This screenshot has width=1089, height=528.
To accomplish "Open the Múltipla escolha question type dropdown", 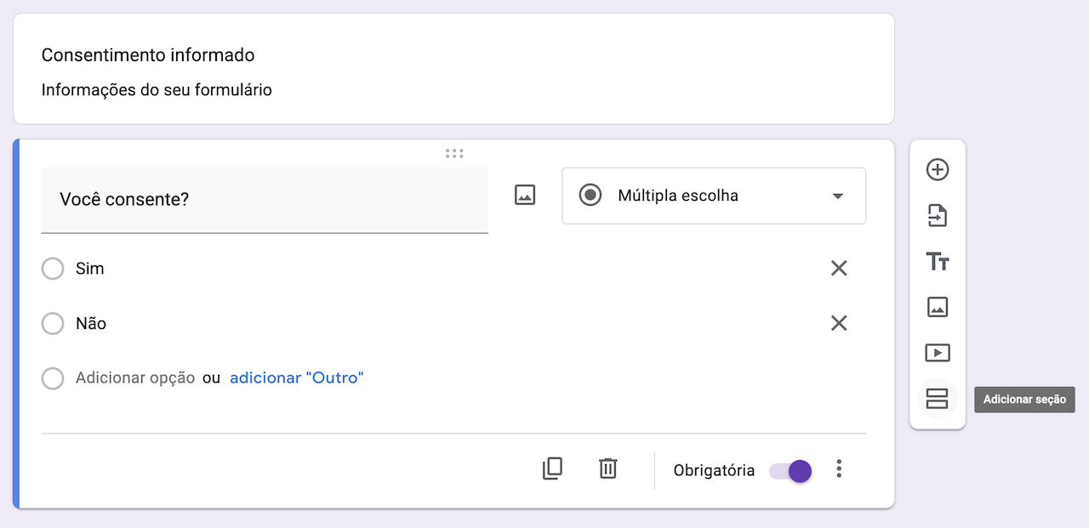I will pyautogui.click(x=713, y=196).
